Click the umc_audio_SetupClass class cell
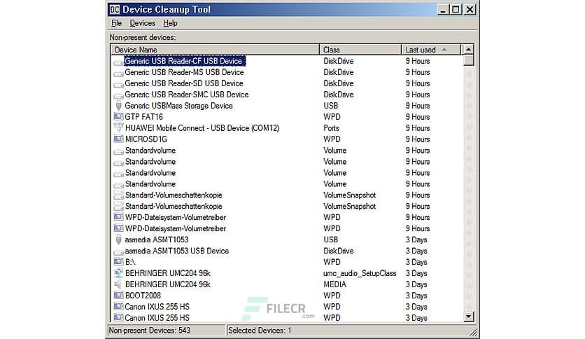585x339 pixels. point(360,273)
